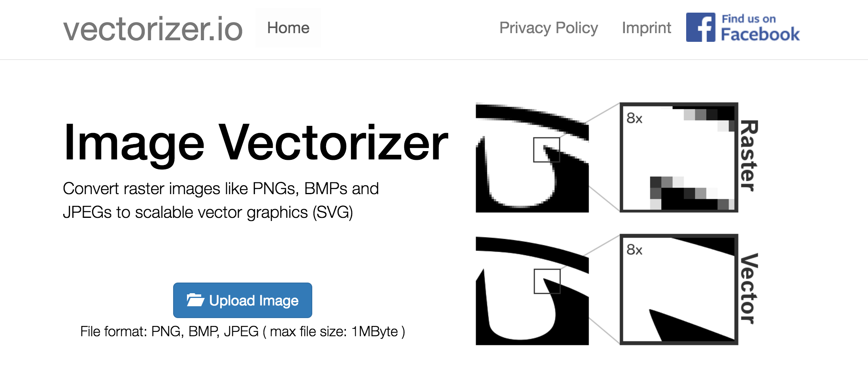This screenshot has height=382, width=868.
Task: Click the 8x raster zoom preview box
Action: click(679, 157)
